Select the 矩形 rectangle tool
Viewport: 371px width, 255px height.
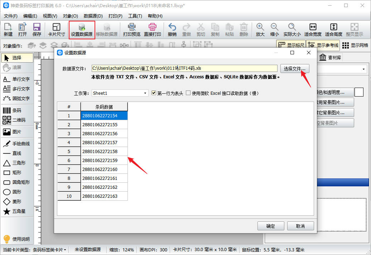tap(17, 172)
